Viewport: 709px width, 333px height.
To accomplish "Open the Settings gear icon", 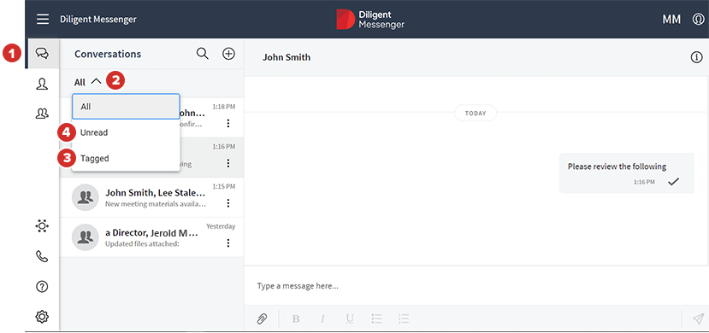I will point(42,317).
